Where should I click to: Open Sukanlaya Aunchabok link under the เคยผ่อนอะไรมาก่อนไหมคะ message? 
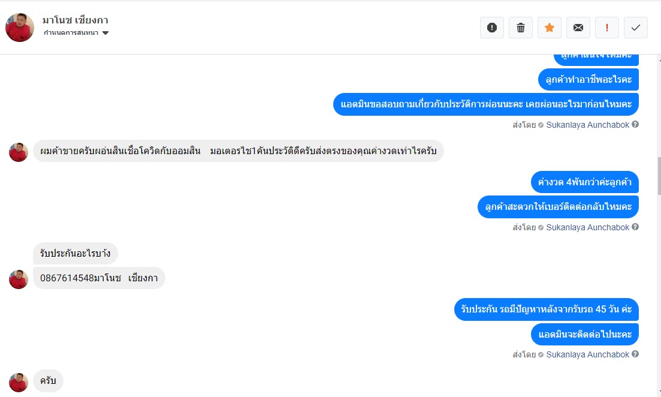coord(587,125)
